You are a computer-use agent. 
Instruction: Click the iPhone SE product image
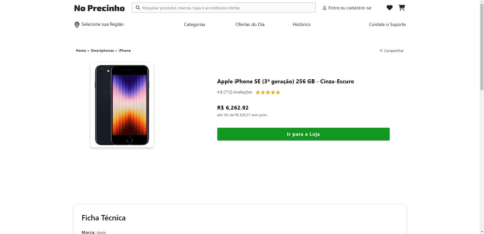click(x=122, y=105)
